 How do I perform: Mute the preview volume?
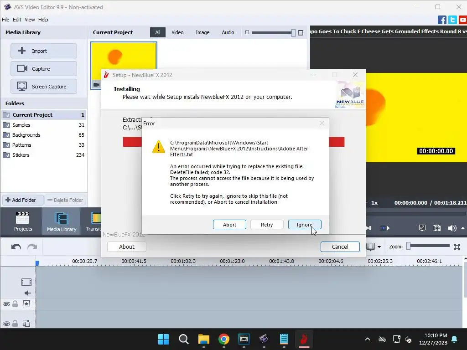click(452, 228)
